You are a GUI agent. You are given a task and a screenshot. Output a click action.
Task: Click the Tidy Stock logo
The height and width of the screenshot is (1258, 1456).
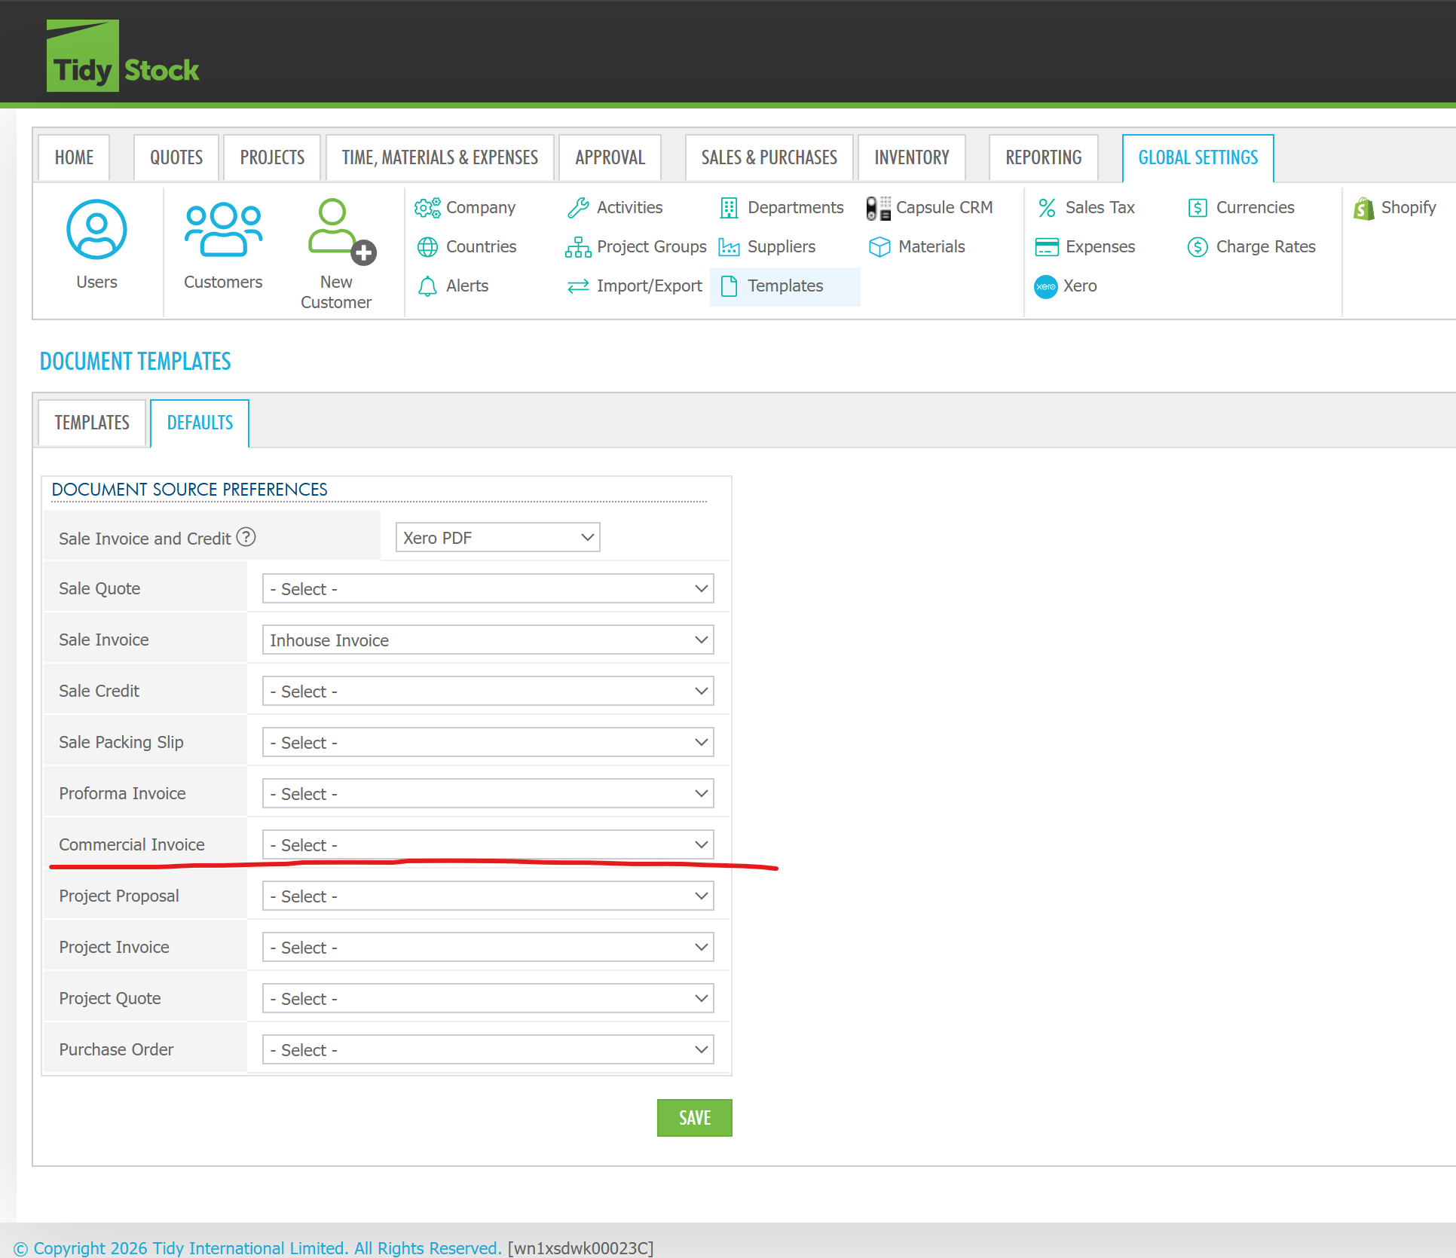[x=123, y=56]
